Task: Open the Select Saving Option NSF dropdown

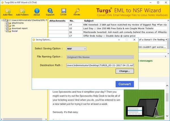Action: pos(76,49)
